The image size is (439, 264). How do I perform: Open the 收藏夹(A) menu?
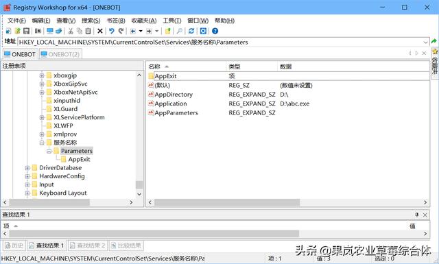[x=144, y=21]
